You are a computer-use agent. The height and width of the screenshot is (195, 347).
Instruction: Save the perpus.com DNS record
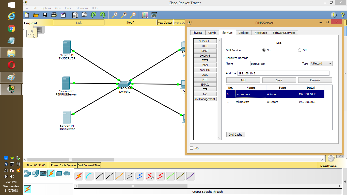(x=279, y=80)
